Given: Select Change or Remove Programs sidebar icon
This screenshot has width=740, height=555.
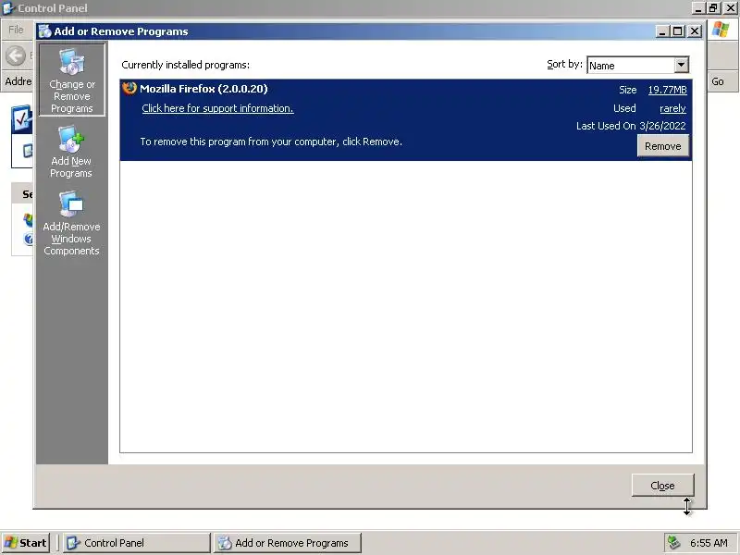Looking at the screenshot, I should [72, 80].
